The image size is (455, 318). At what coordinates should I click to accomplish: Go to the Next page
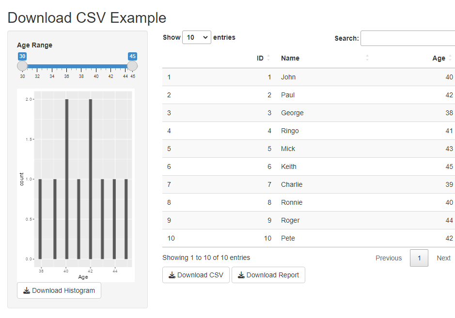pos(443,258)
